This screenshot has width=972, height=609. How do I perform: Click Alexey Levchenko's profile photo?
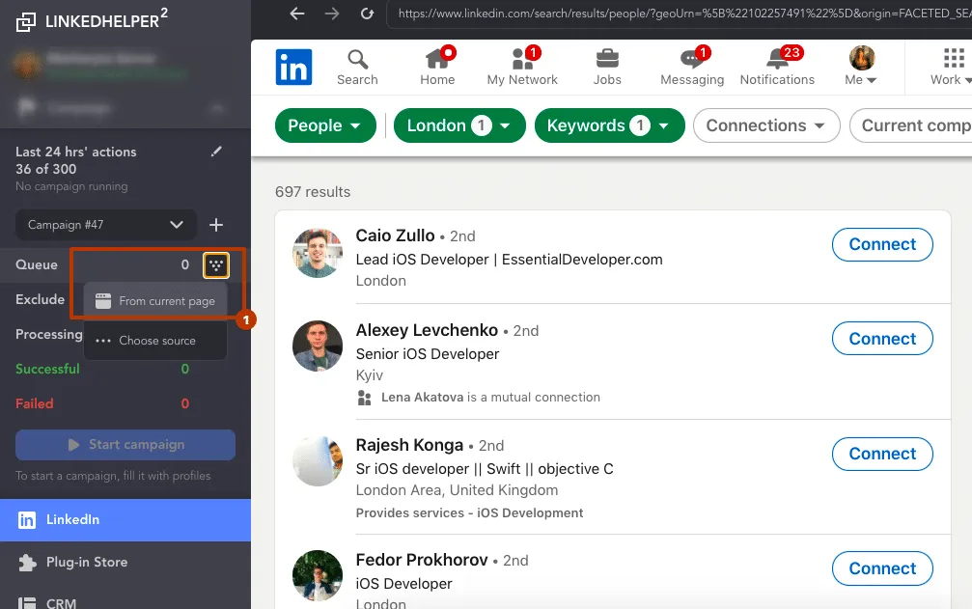click(x=318, y=346)
